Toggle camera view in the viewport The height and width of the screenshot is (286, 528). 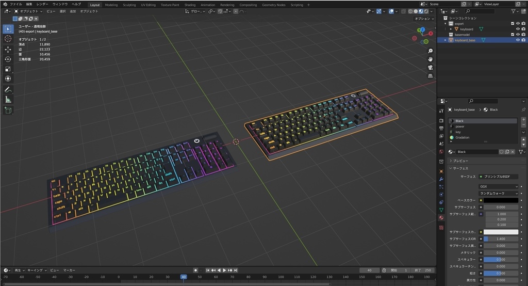(x=430, y=68)
